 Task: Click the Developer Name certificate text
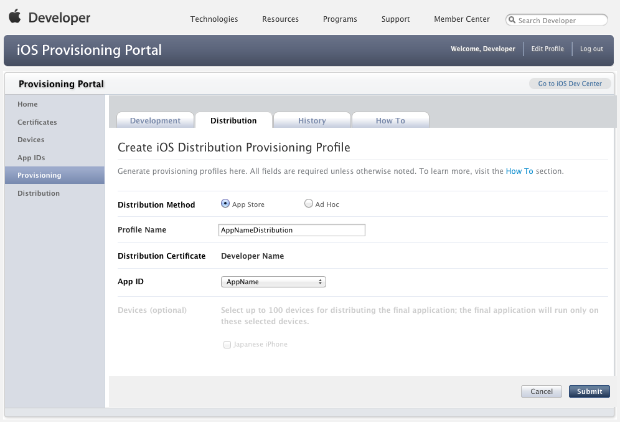252,256
